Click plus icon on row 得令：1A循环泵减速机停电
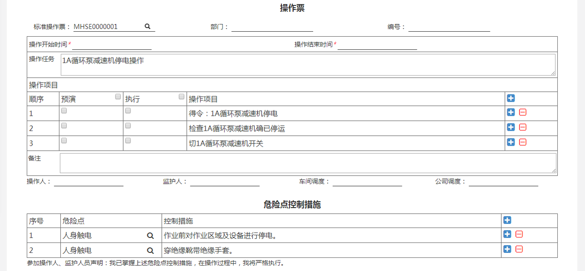The height and width of the screenshot is (271, 585). (x=511, y=113)
